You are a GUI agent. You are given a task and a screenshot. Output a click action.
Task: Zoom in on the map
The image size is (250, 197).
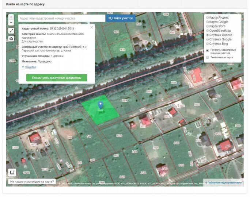pos(11,17)
